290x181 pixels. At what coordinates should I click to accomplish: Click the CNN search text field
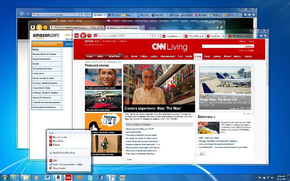pyautogui.click(x=223, y=46)
